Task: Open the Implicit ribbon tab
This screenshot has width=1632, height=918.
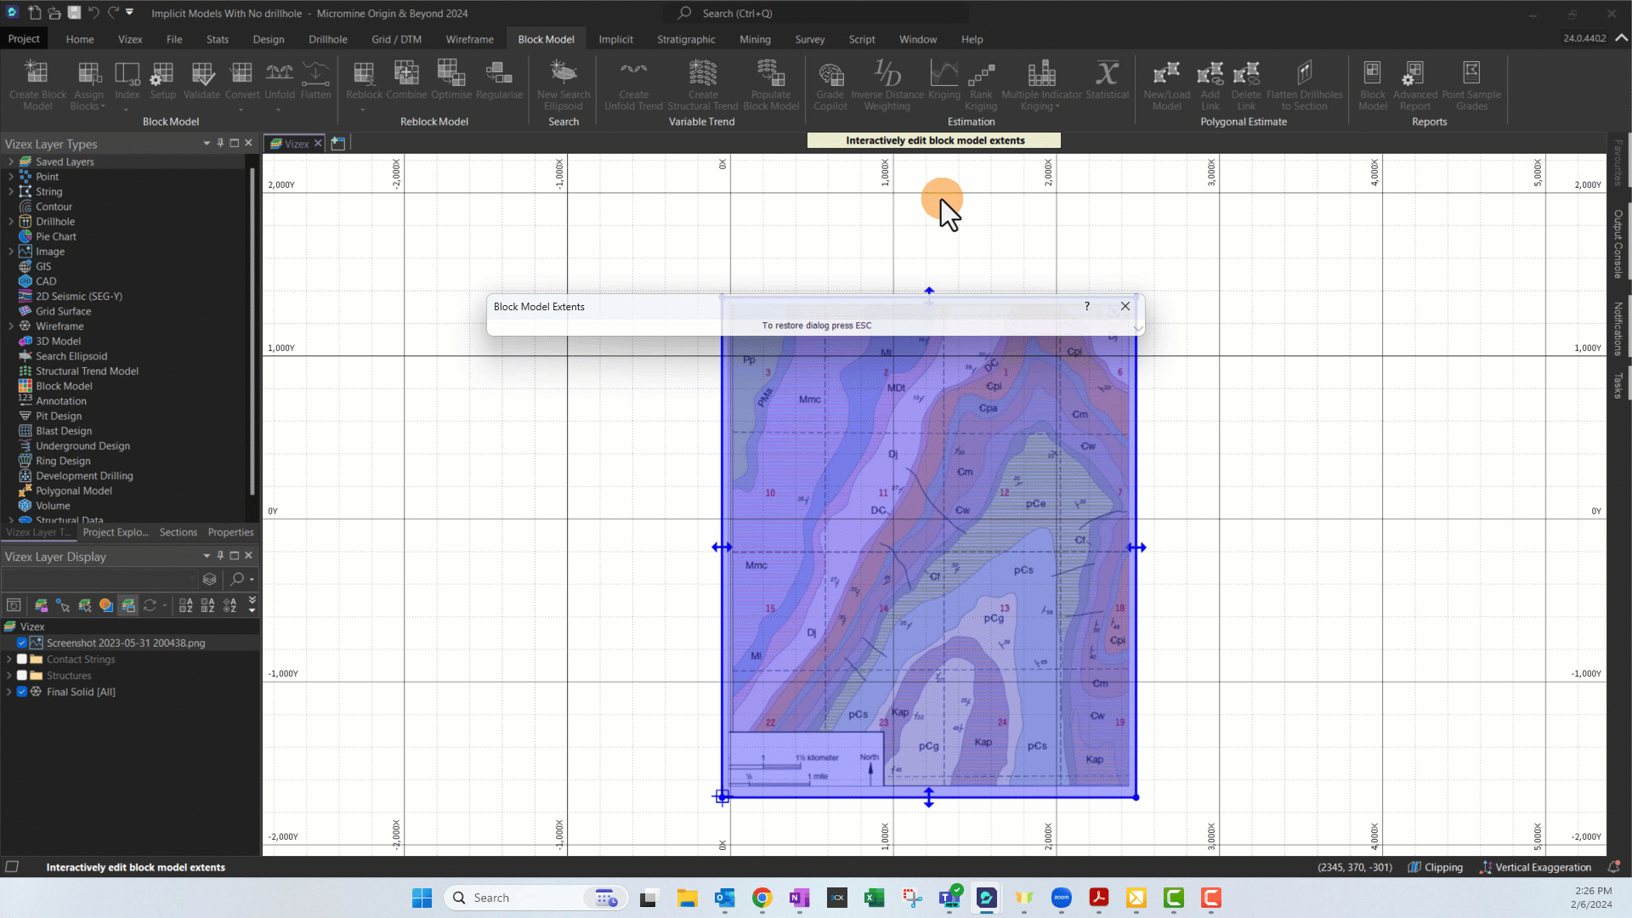Action: click(615, 39)
